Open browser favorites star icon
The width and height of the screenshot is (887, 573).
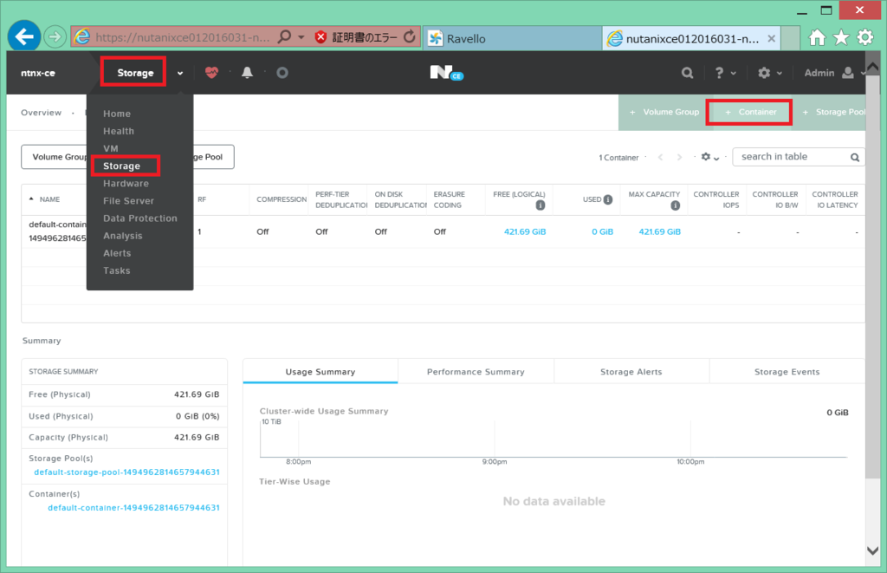point(841,38)
